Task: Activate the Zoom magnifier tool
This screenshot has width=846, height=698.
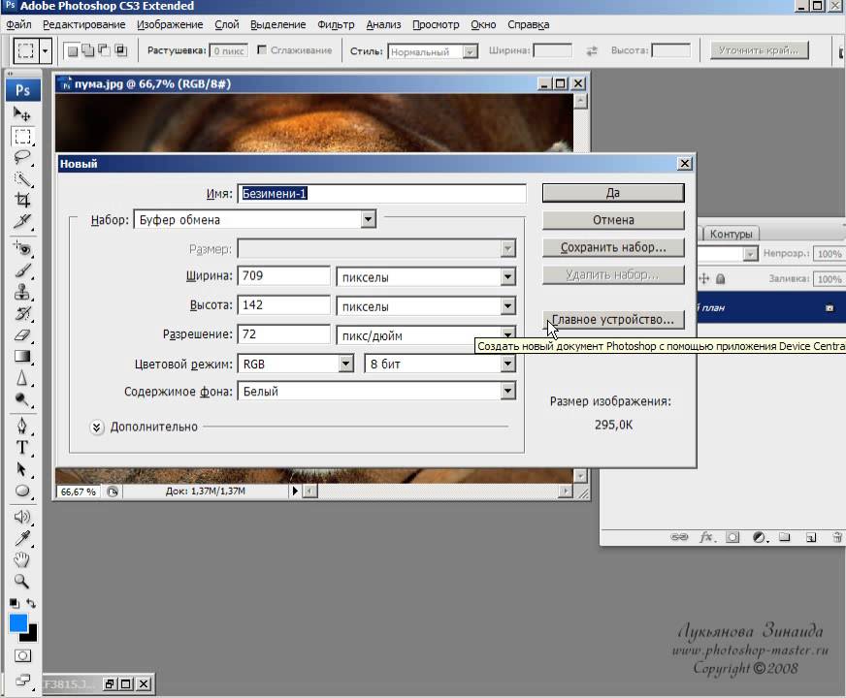Action: tap(21, 581)
